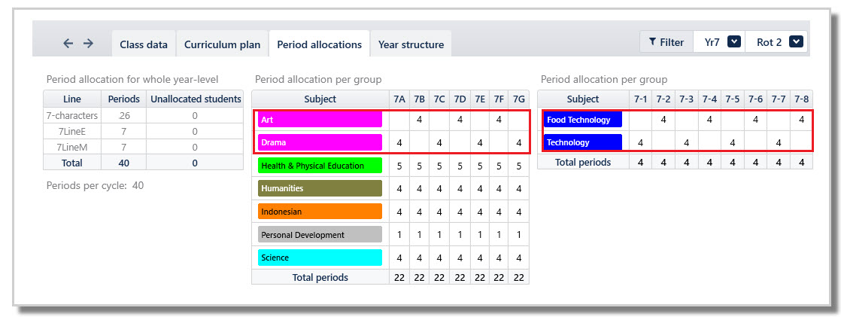Viewport: 841px width, 317px height.
Task: Click the magenta Art subject label
Action: click(x=320, y=119)
